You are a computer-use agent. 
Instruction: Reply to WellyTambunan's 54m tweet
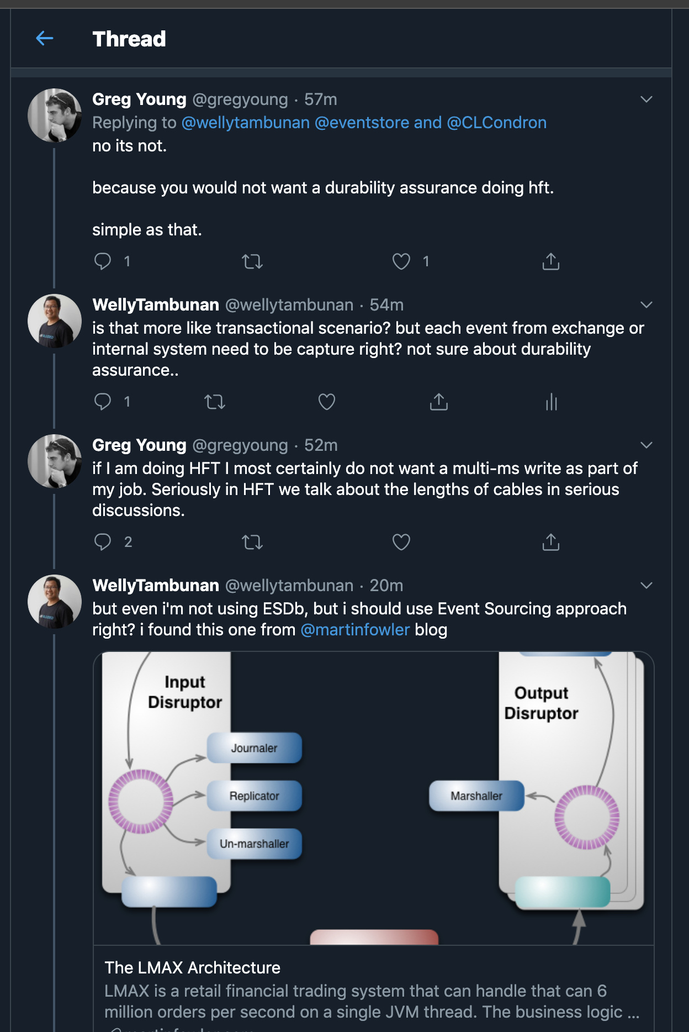coord(103,401)
